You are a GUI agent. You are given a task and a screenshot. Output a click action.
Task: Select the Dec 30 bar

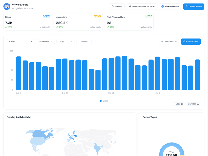(111, 74)
